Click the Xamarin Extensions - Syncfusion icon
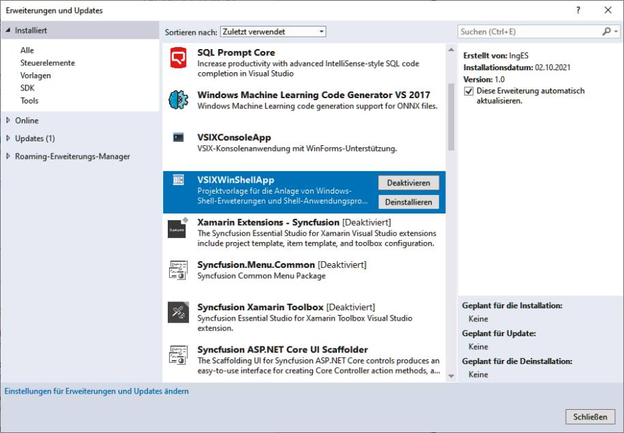Viewport: 624px width, 433px height. pos(178,228)
